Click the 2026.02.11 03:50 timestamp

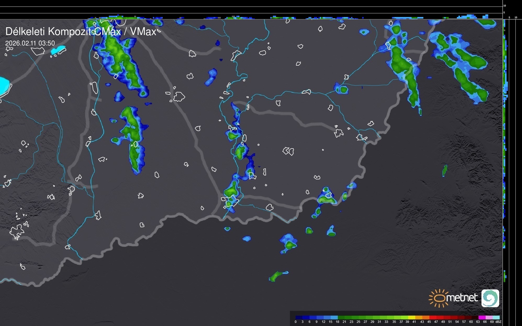[30, 43]
